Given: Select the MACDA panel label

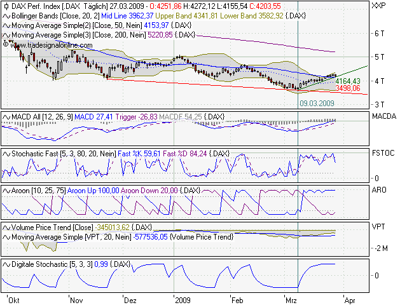Looking at the screenshot, I should pos(384,116).
